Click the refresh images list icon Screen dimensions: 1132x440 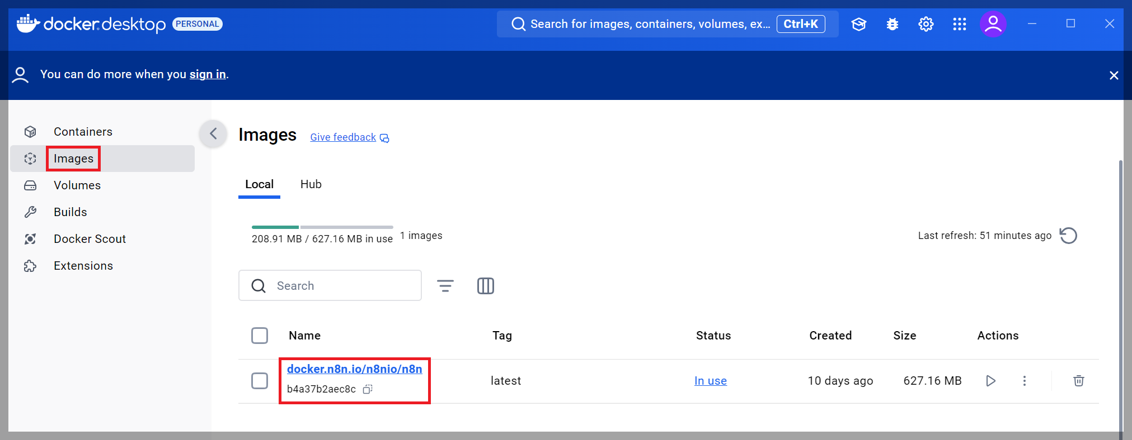(1068, 236)
